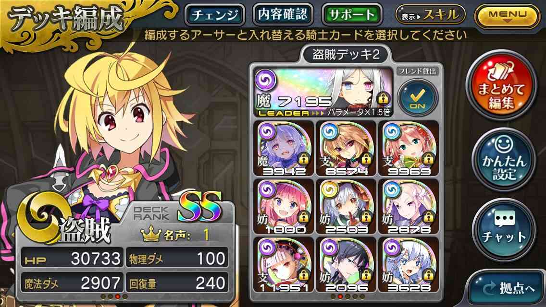This screenshot has width=546, height=307.
Task: Select knight card with value 2503
Action: pos(346,207)
